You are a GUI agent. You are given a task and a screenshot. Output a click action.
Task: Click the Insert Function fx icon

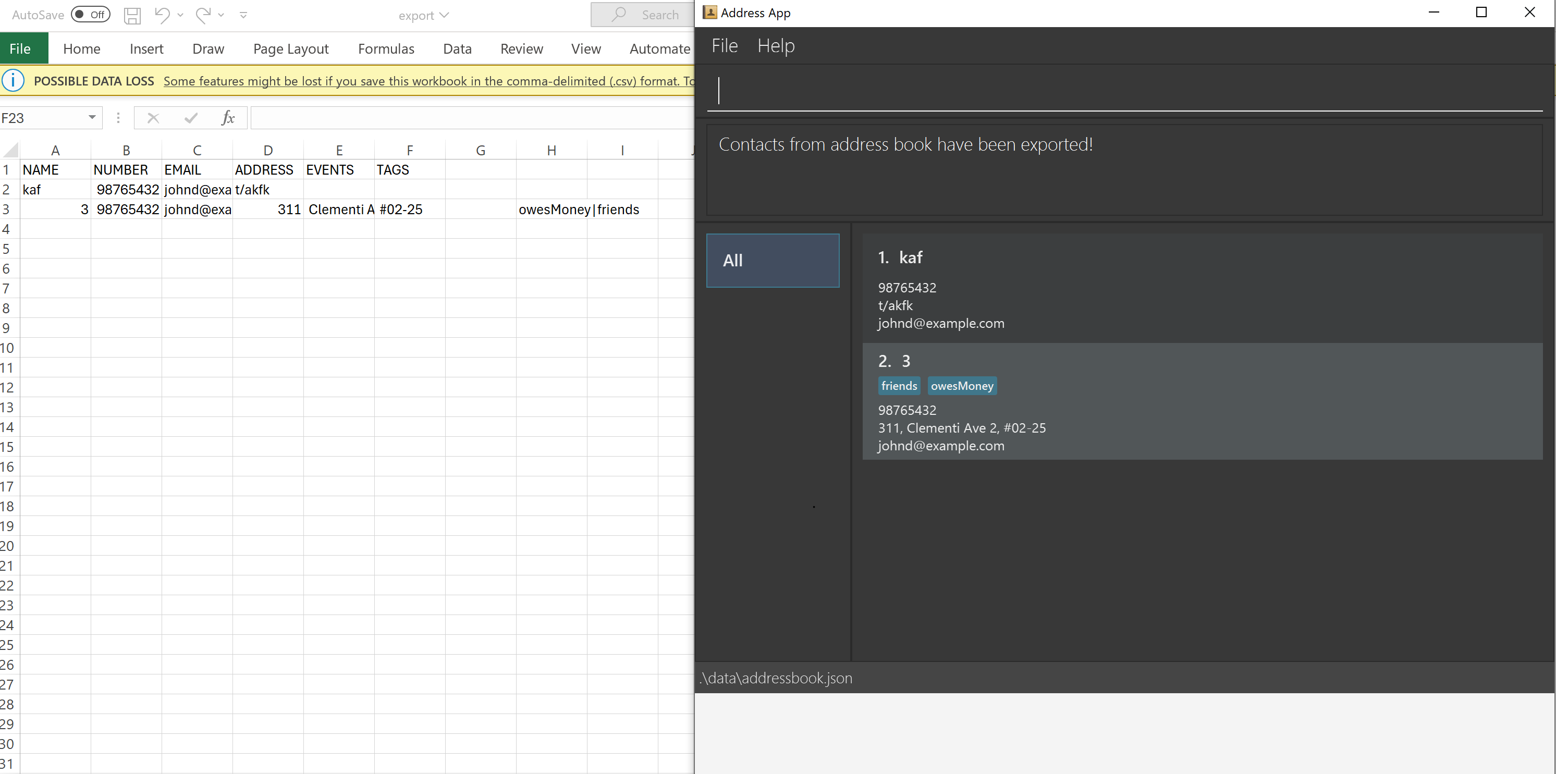[228, 118]
